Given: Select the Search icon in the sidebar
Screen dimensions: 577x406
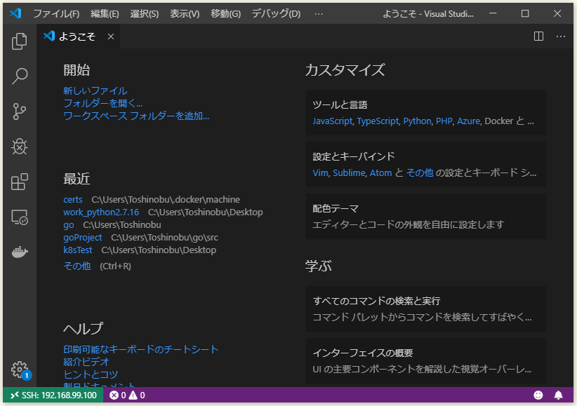Looking at the screenshot, I should pos(19,76).
